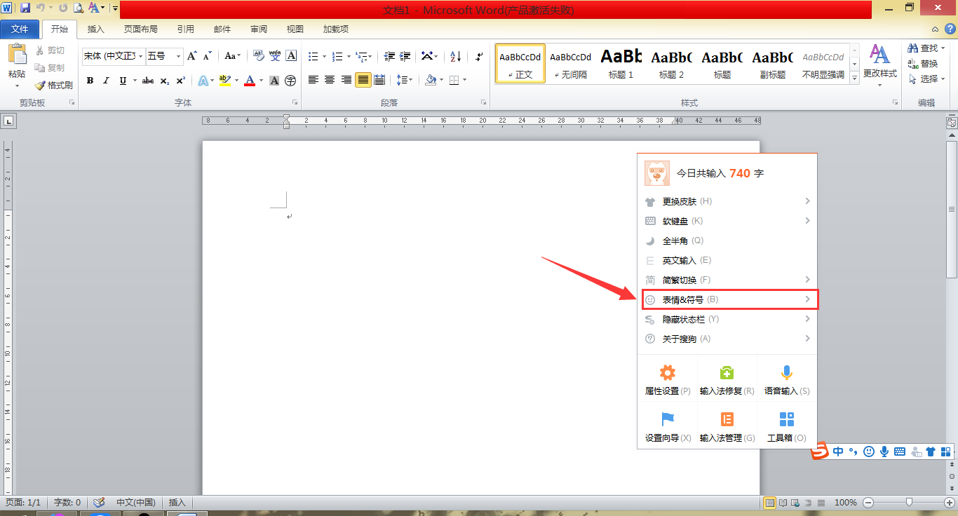Image resolution: width=958 pixels, height=516 pixels.
Task: Click the Grow Font icon
Action: (192, 56)
